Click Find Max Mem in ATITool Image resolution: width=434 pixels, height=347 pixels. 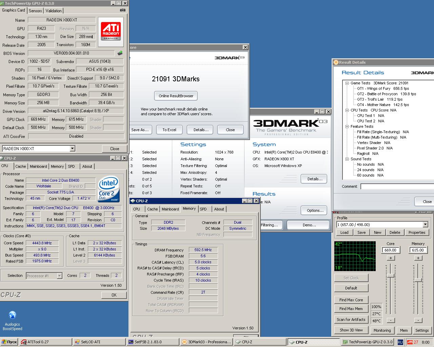click(351, 309)
